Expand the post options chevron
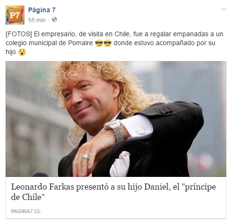The height and width of the screenshot is (223, 230). 224,9
